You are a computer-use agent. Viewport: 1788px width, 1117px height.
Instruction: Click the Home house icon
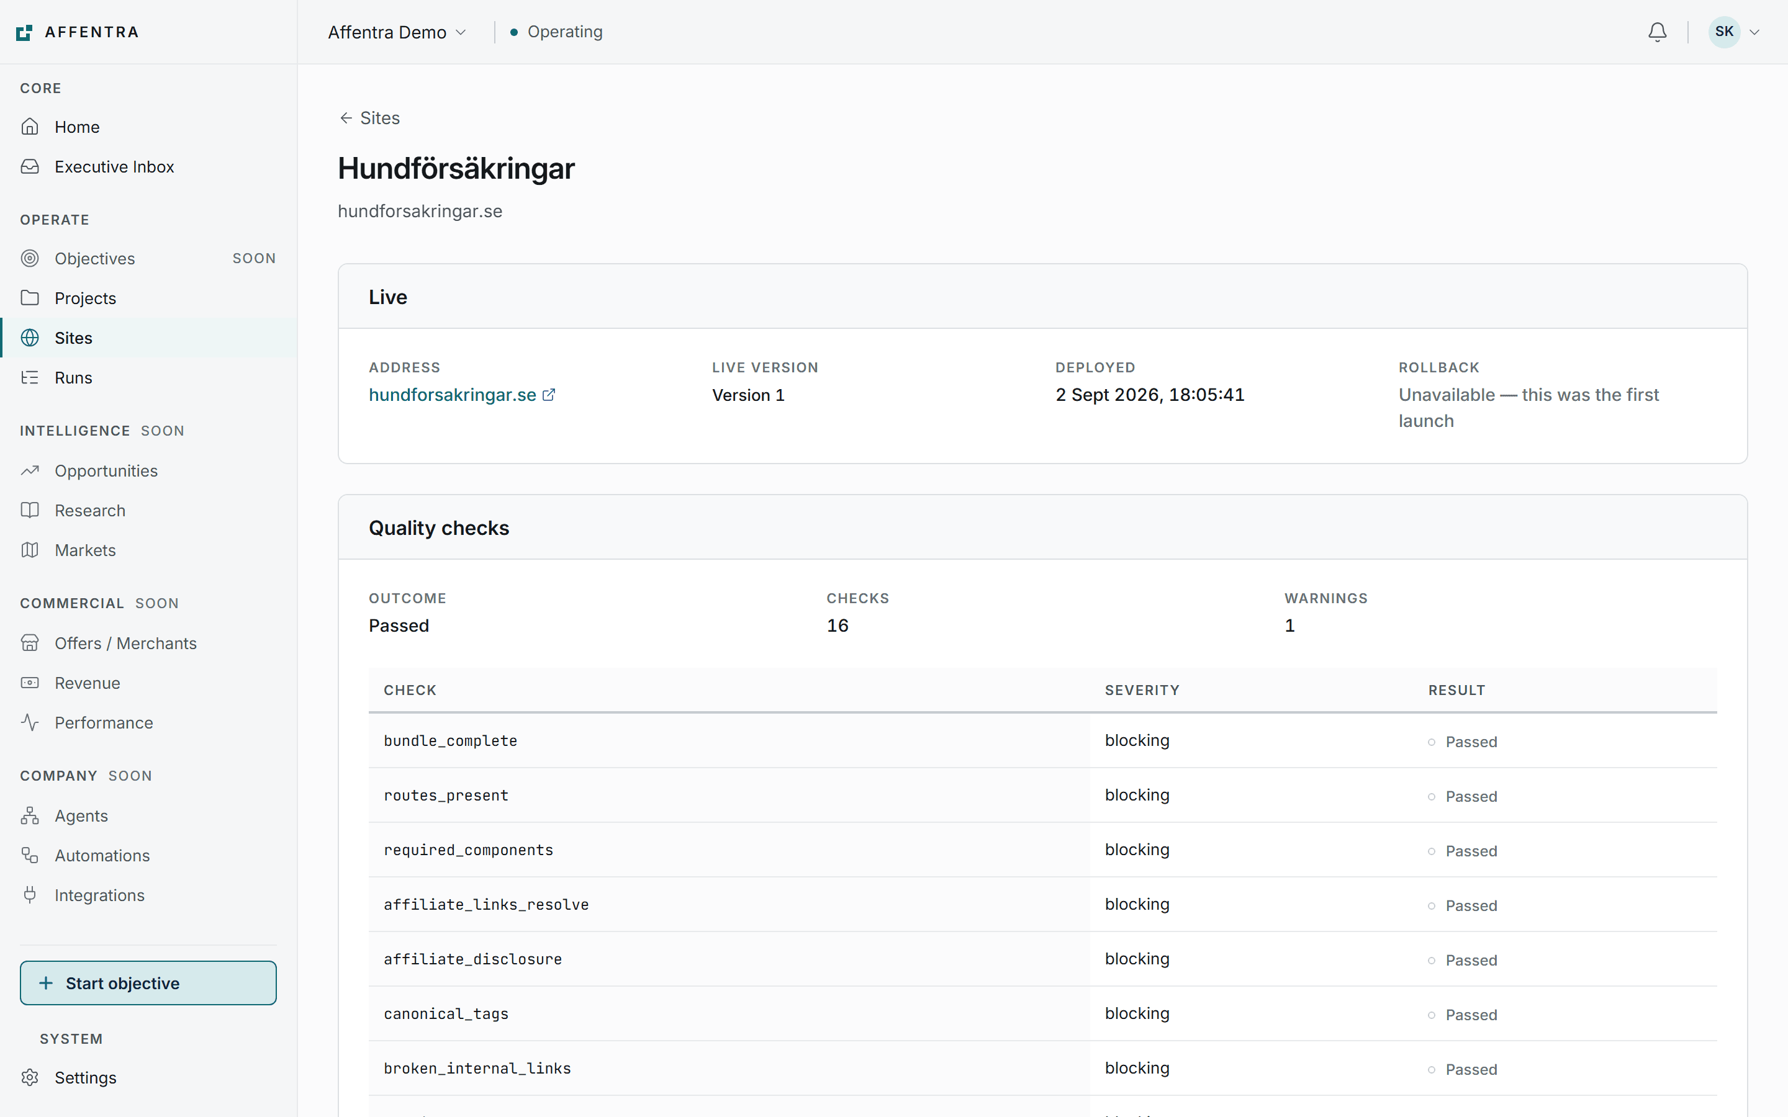[x=30, y=127]
